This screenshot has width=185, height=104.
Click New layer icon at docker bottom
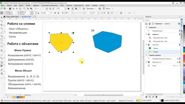pos(147,97)
